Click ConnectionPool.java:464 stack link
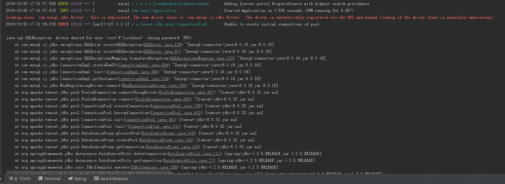This screenshot has height=184, width=505. [150, 119]
